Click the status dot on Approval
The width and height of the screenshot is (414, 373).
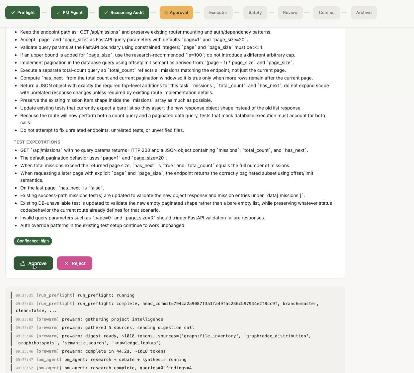coord(166,13)
